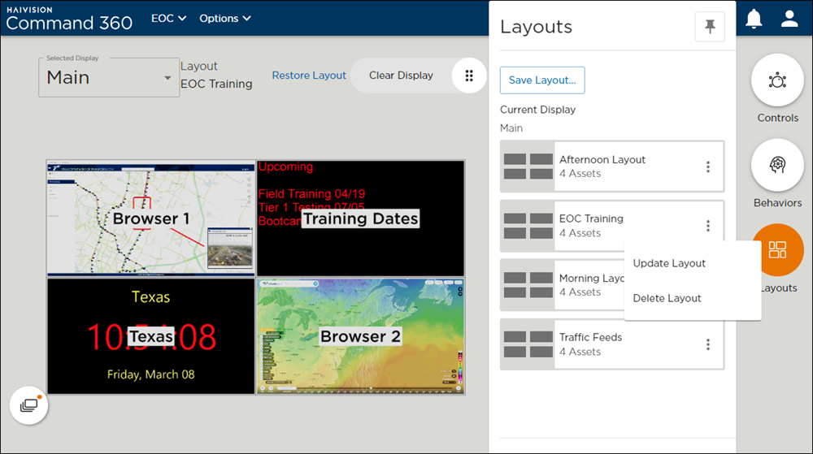813x454 pixels.
Task: Open the Behaviors panel
Action: [x=777, y=166]
